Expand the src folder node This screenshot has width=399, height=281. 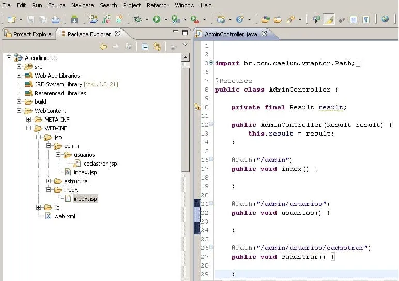click(x=19, y=67)
